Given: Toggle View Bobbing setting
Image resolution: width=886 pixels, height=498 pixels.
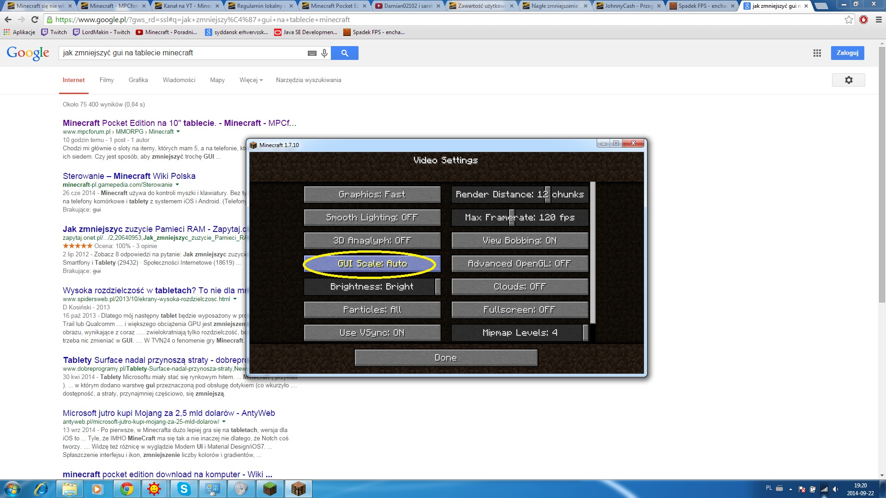Looking at the screenshot, I should click(x=520, y=241).
